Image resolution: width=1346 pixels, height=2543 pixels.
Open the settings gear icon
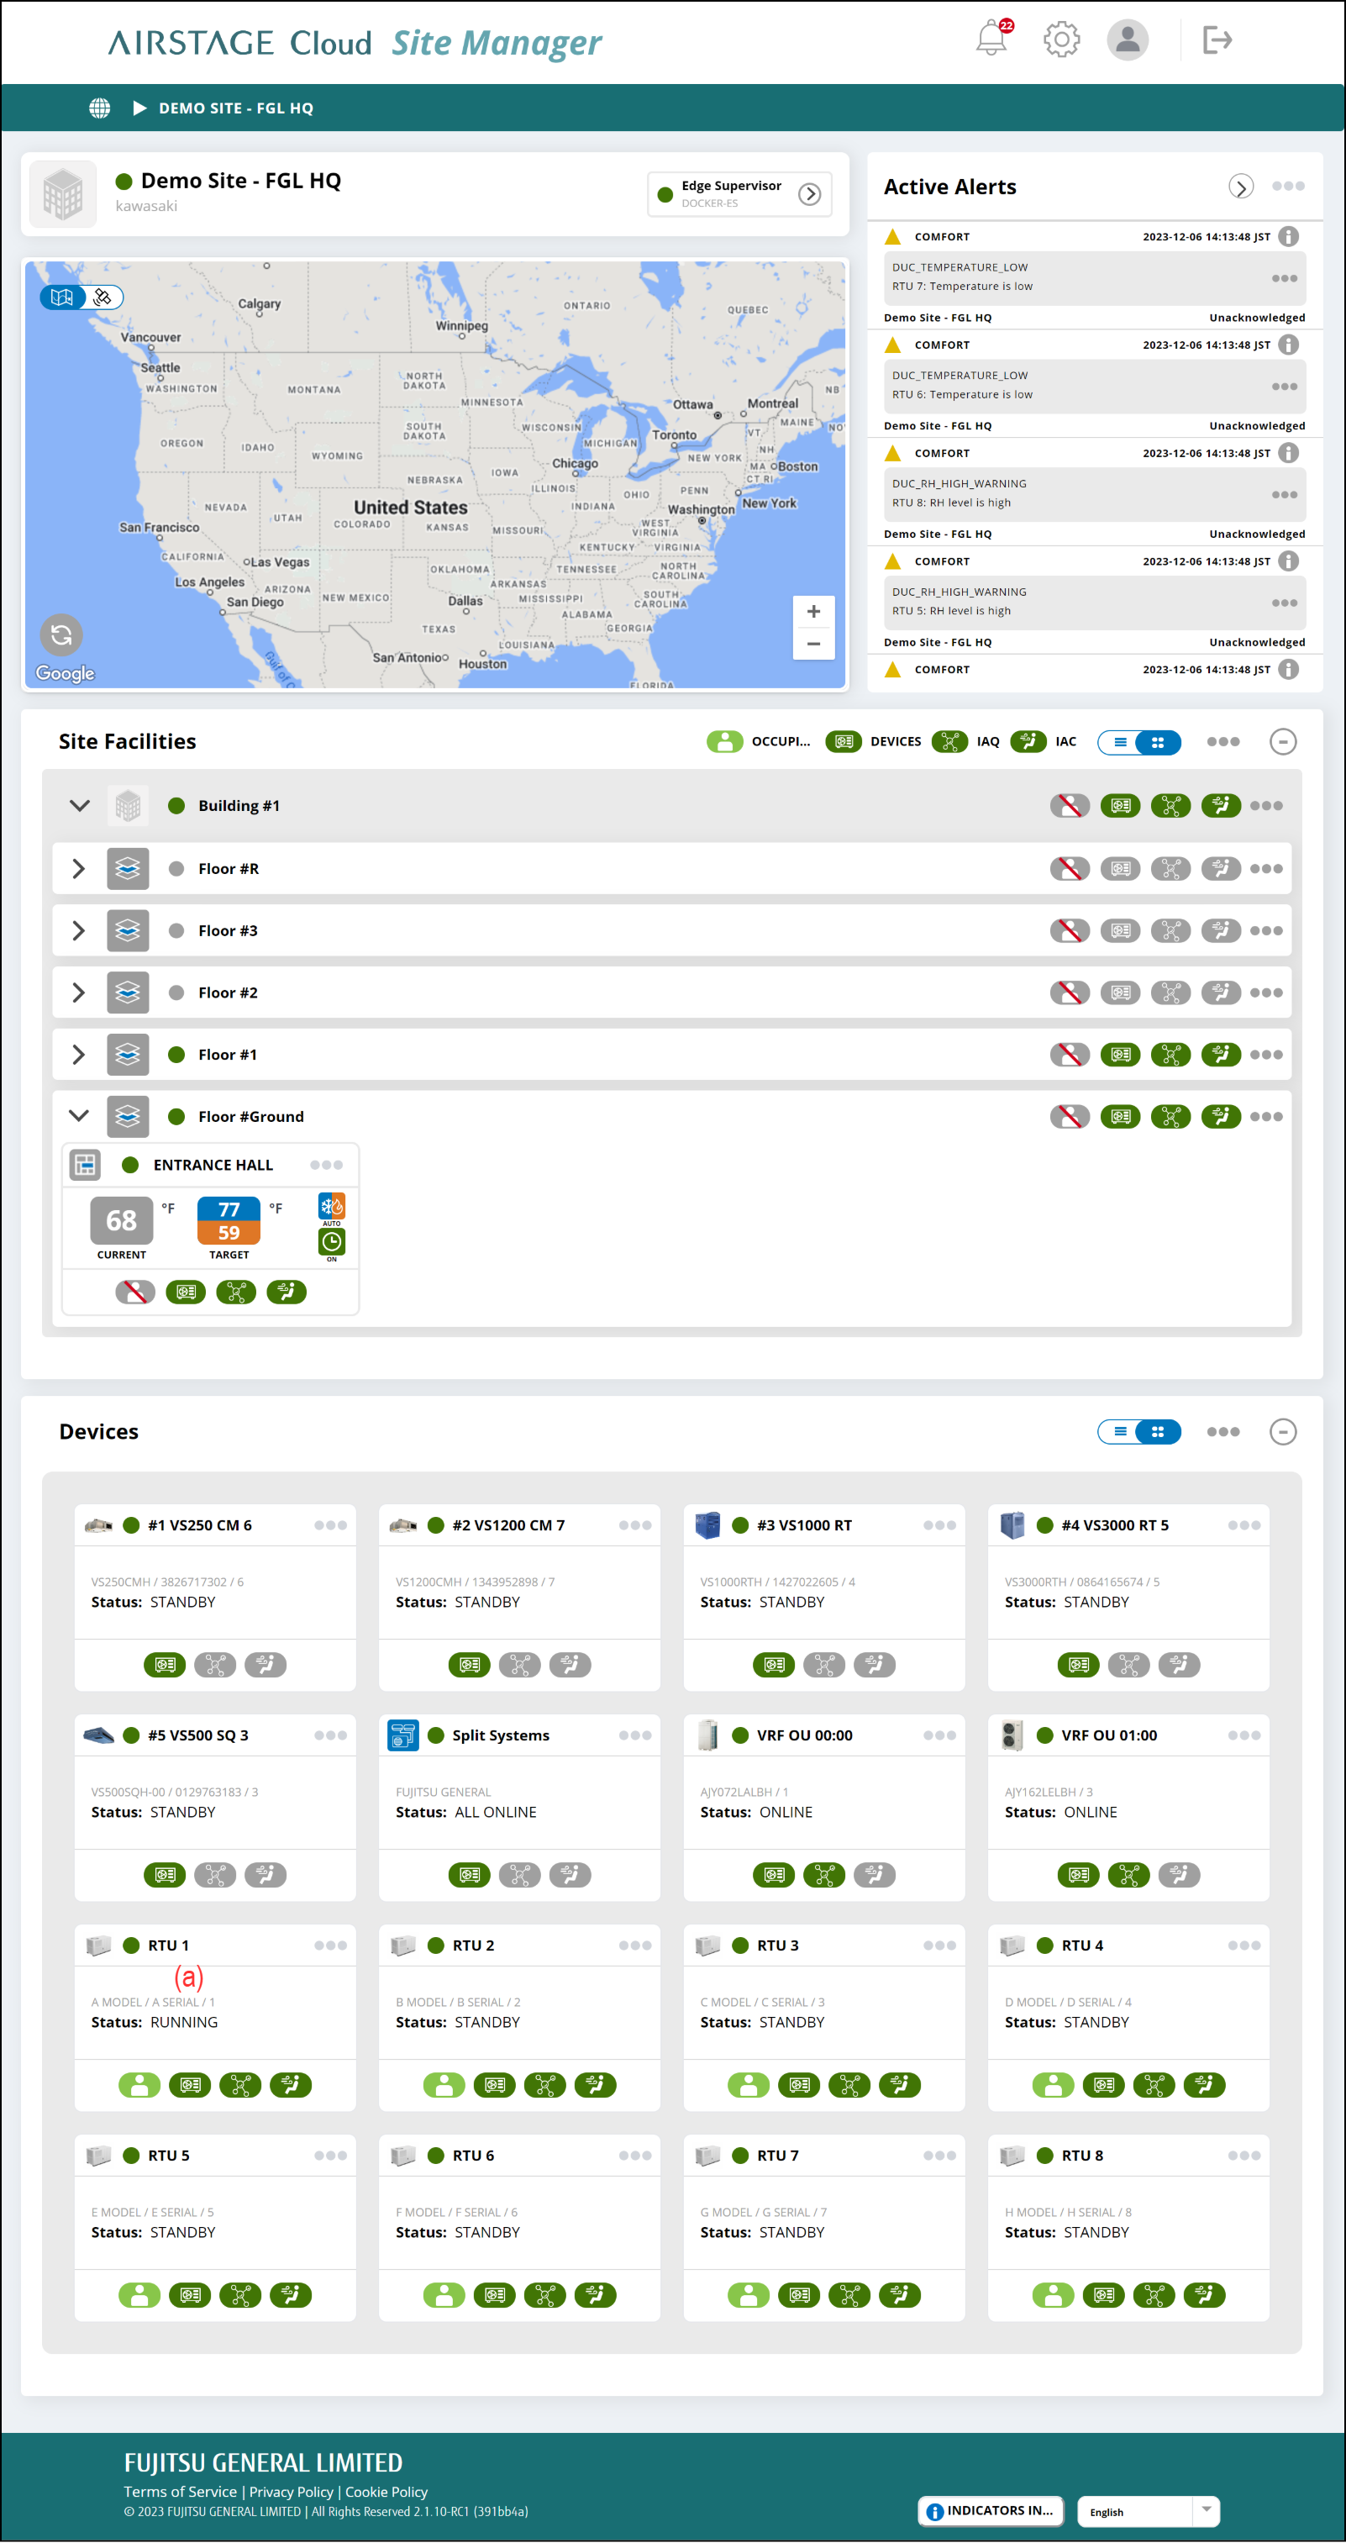(x=1061, y=40)
